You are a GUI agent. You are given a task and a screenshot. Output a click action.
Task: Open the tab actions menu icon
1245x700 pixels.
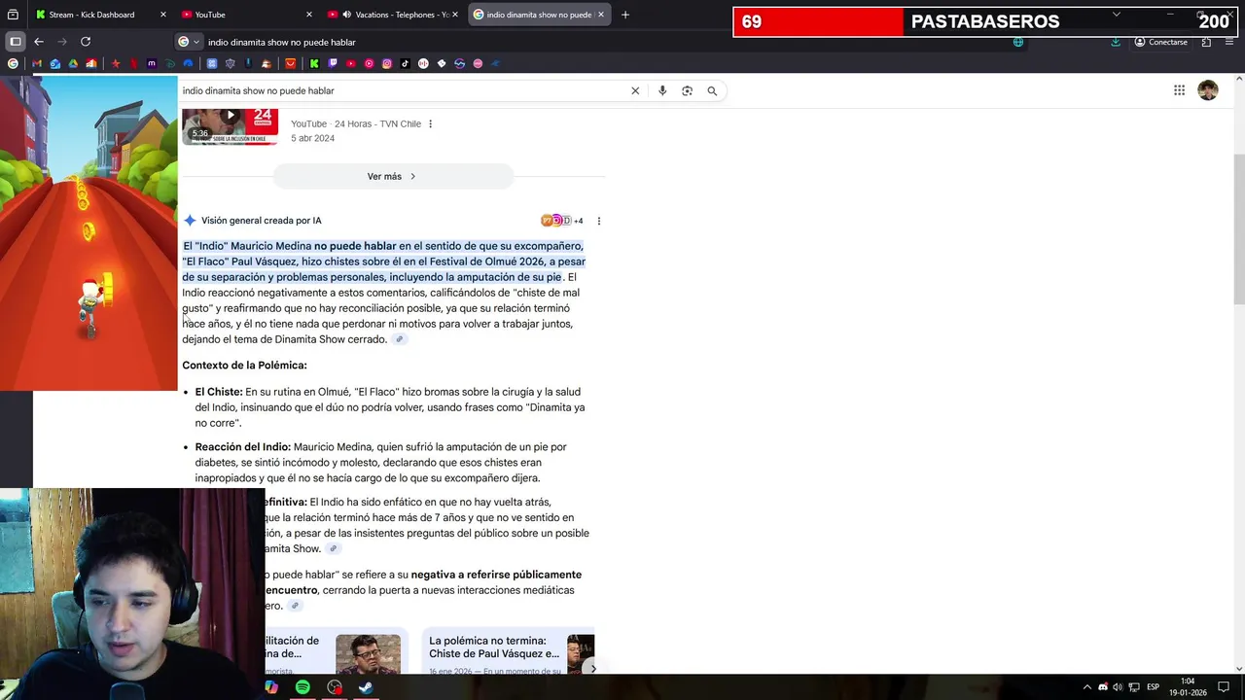click(13, 15)
